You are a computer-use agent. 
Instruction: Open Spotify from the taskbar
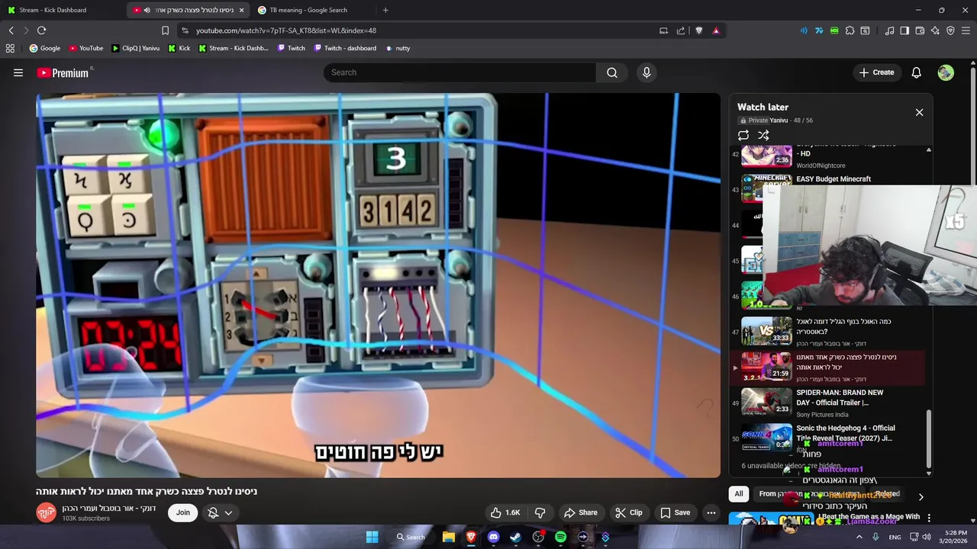pos(561,537)
